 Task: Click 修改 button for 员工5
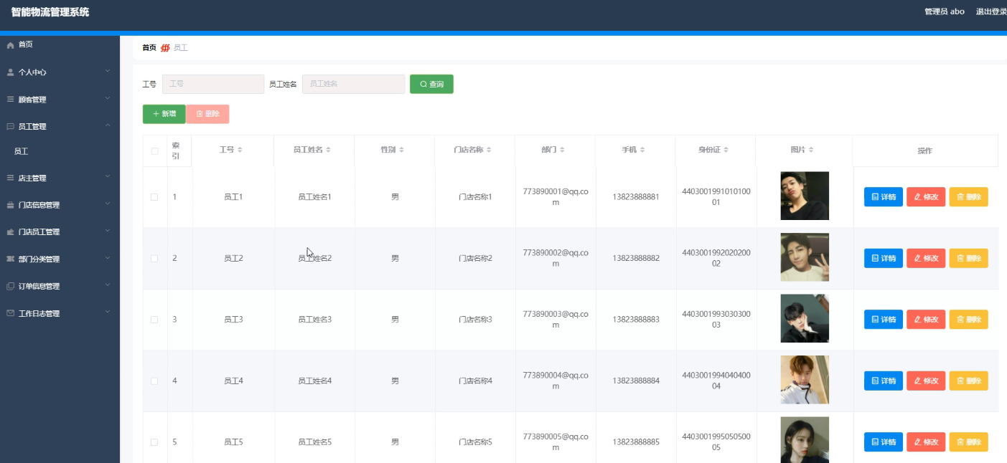tap(926, 443)
